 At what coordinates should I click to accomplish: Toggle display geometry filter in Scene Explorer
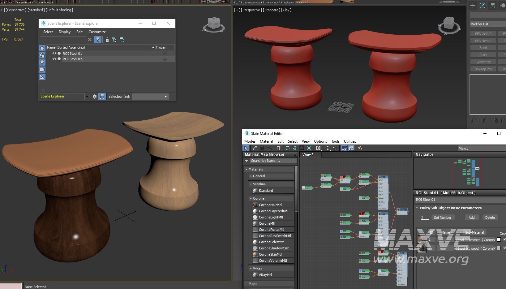(x=42, y=48)
